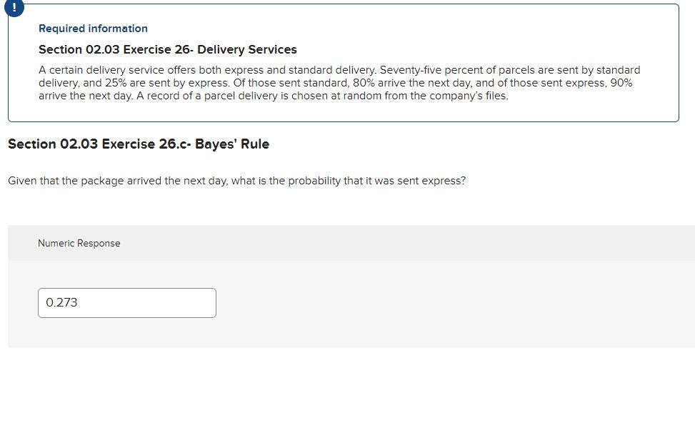This screenshot has height=438, width=695.
Task: Click the Section 02.03 Exercise 26 heading
Action: coord(167,50)
